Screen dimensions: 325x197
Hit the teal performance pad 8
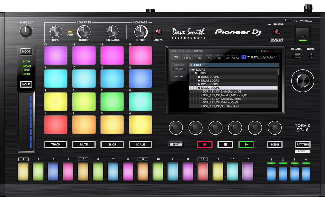[140, 102]
